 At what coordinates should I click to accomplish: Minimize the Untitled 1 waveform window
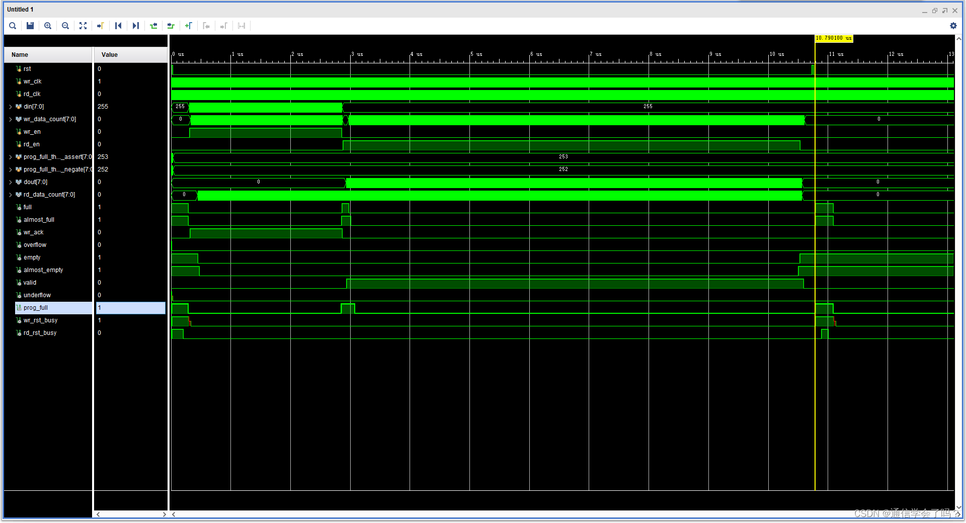[x=925, y=11]
